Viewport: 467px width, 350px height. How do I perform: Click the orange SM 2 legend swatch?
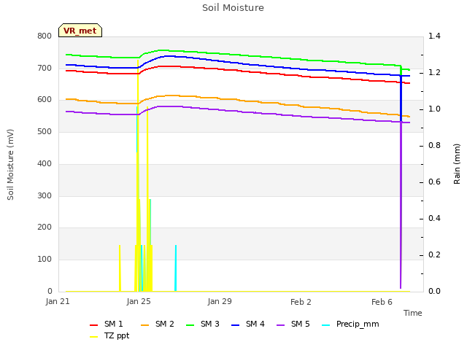[144, 325]
